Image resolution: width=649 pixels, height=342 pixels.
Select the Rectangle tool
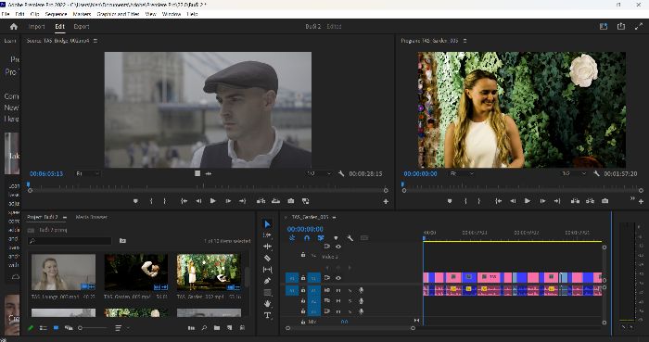coord(267,292)
